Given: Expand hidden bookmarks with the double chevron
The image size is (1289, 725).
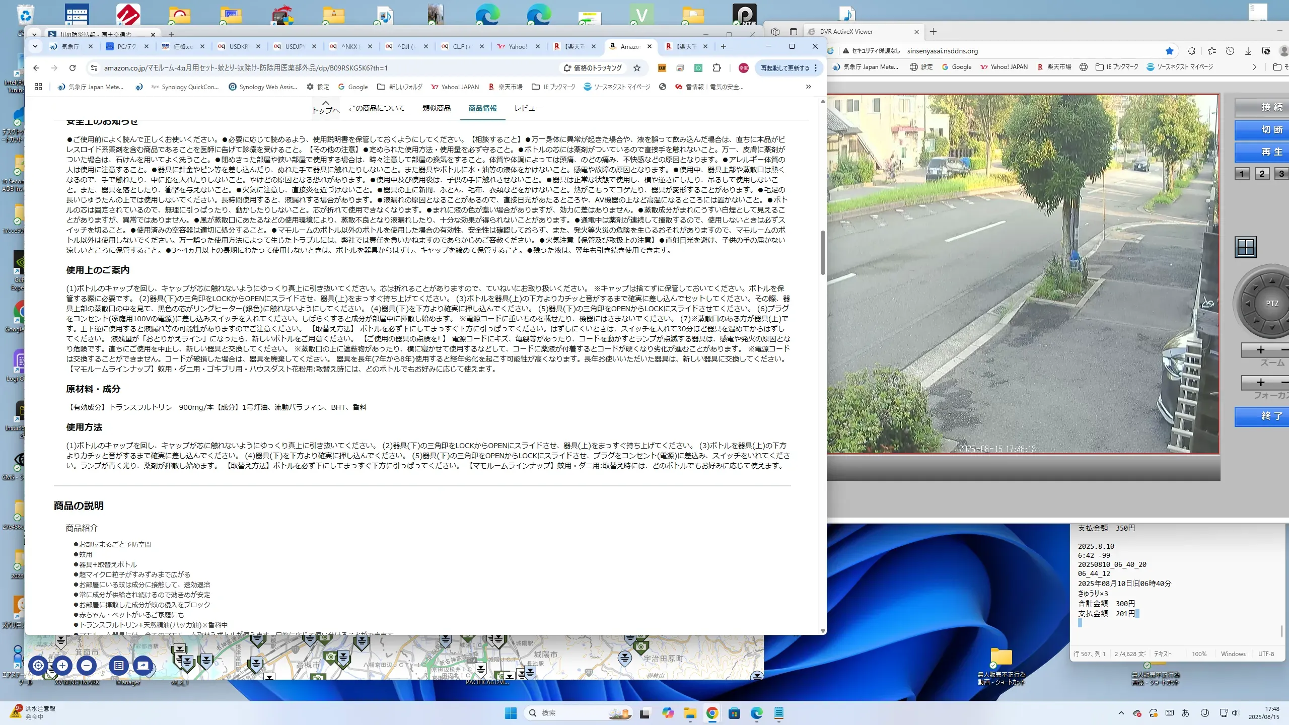Looking at the screenshot, I should coord(808,87).
